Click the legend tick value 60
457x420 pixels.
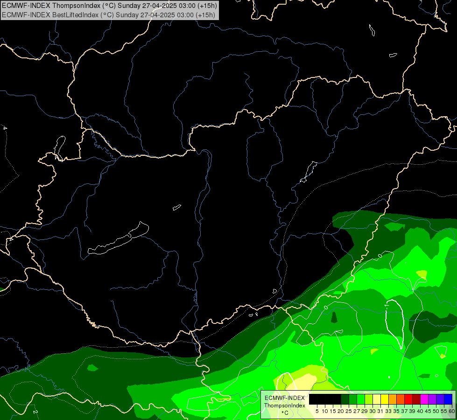click(452, 411)
